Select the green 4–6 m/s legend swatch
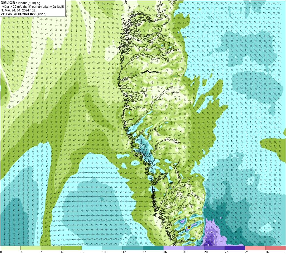This screenshot has height=254, width=286. (51, 248)
